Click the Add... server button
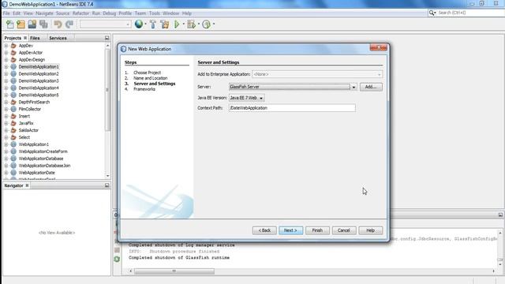Image resolution: width=505 pixels, height=284 pixels. click(371, 87)
